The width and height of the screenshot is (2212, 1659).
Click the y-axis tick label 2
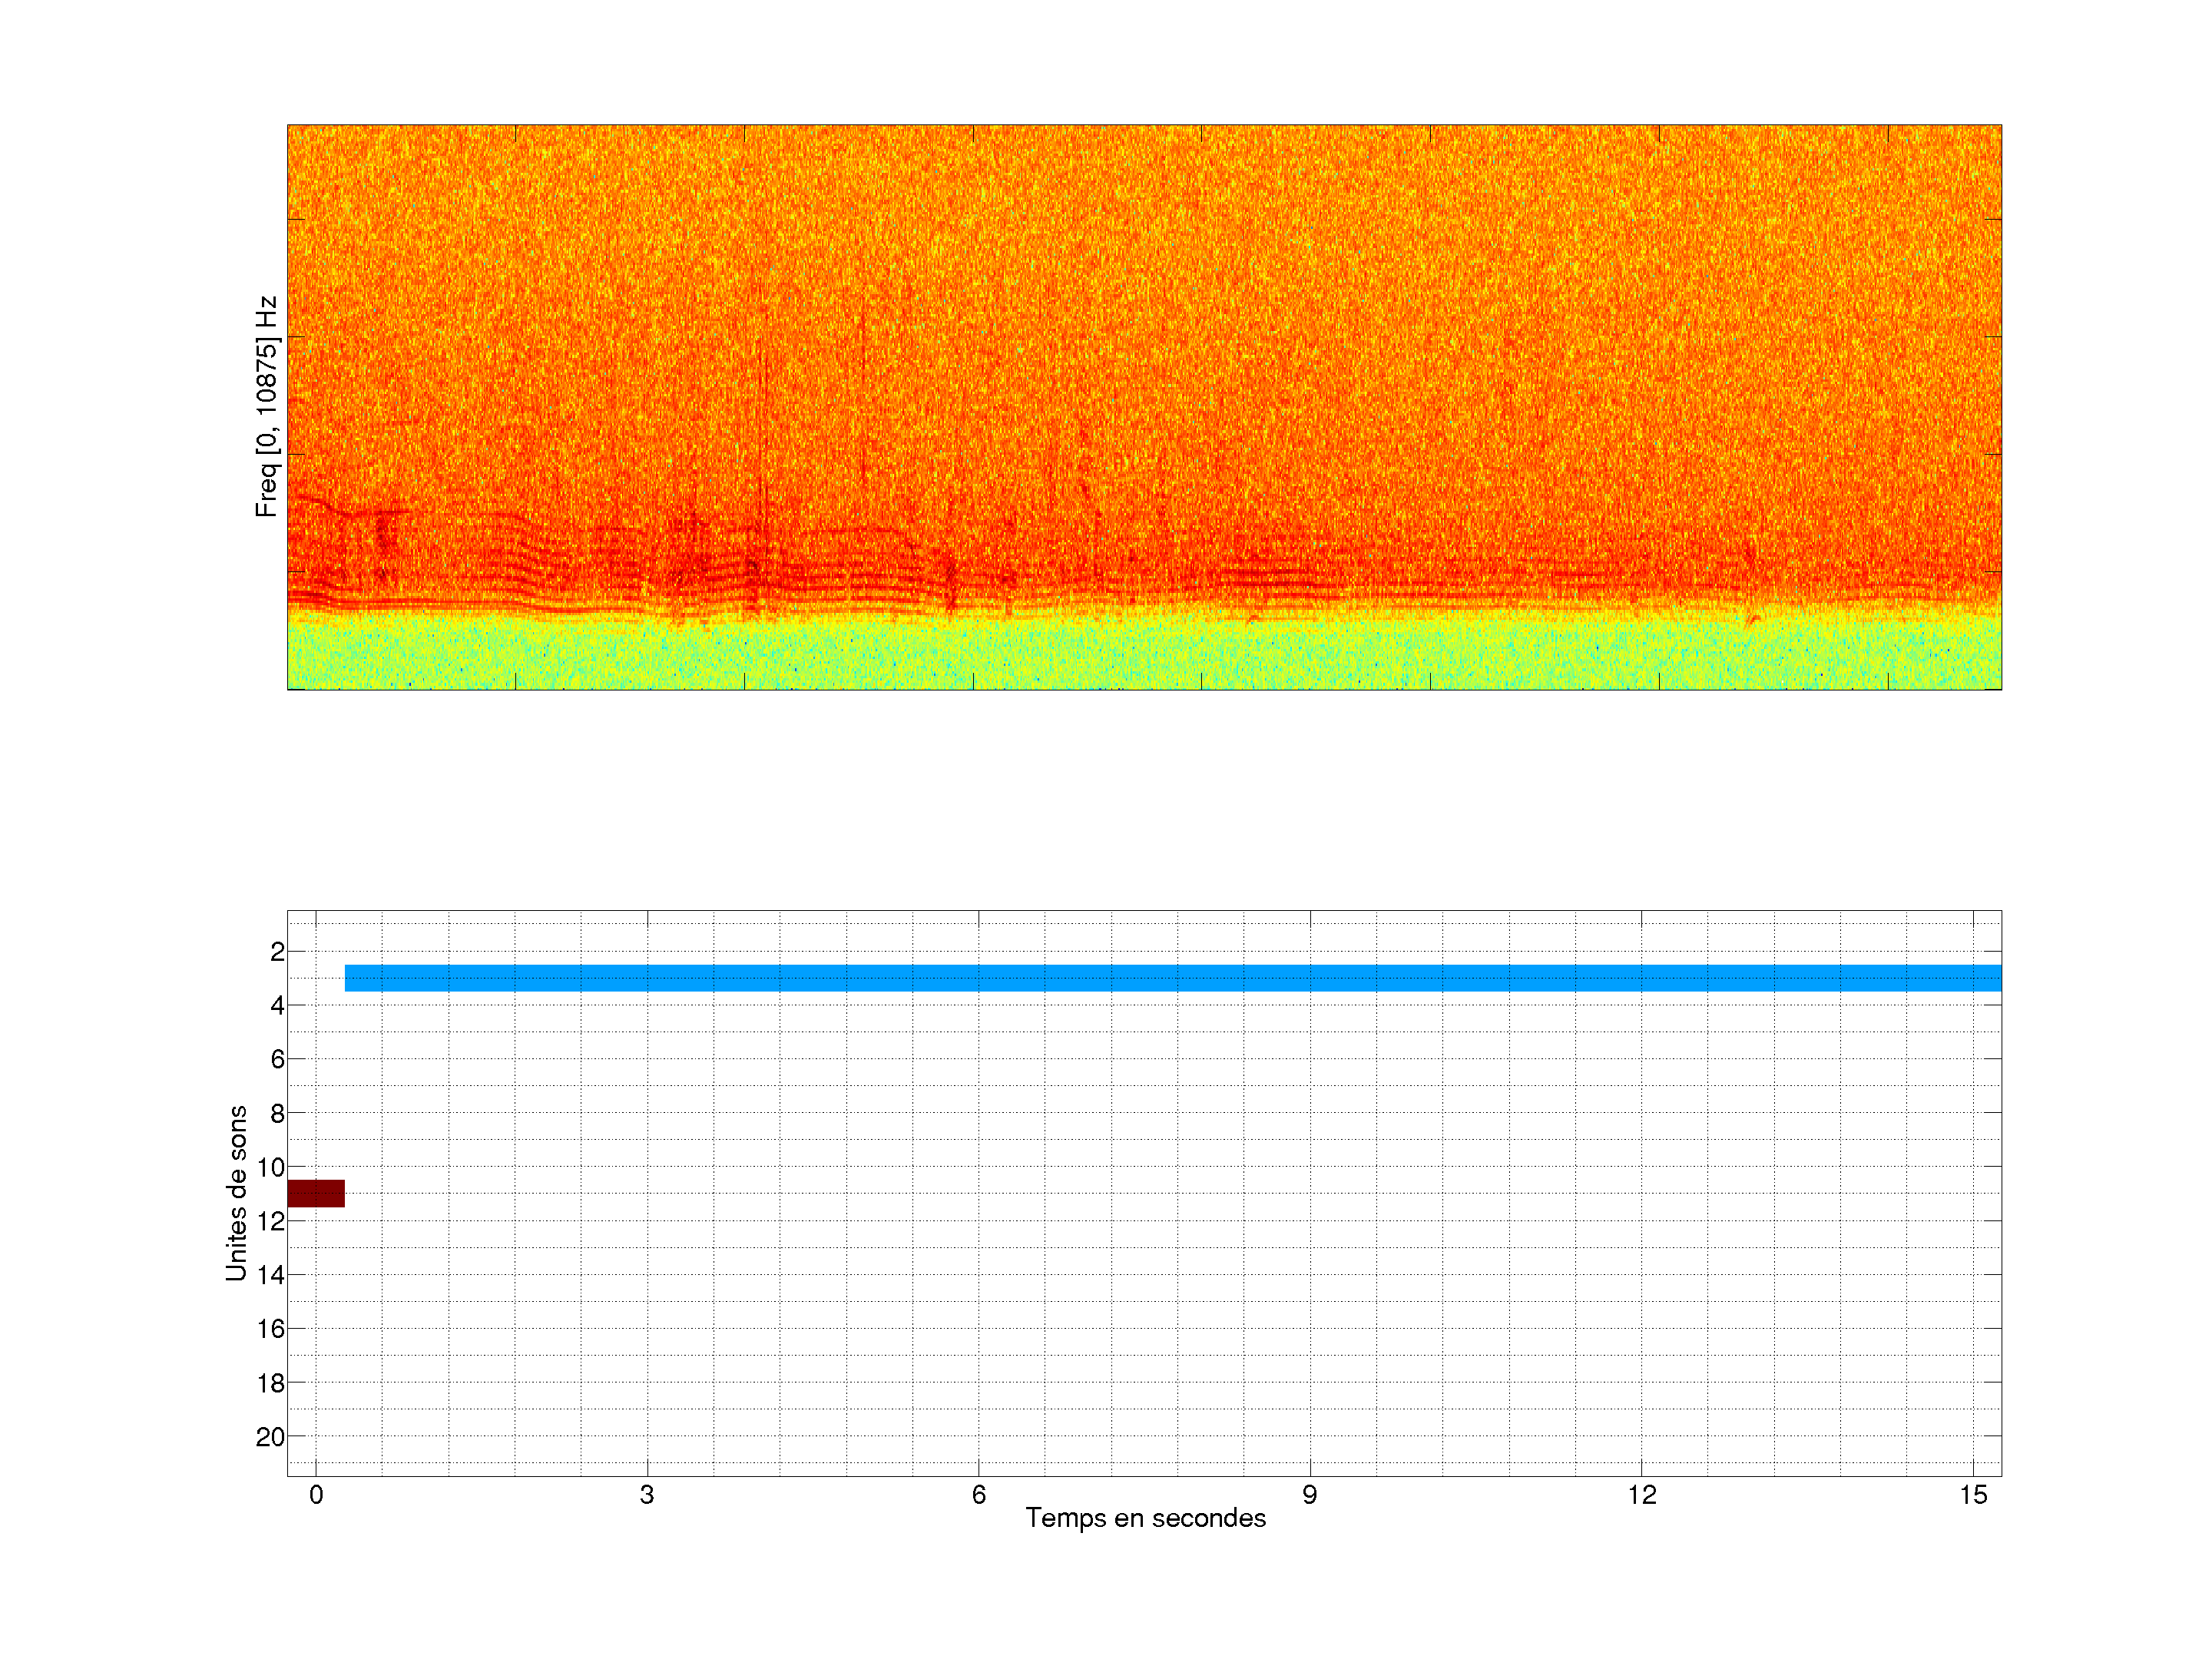click(277, 952)
